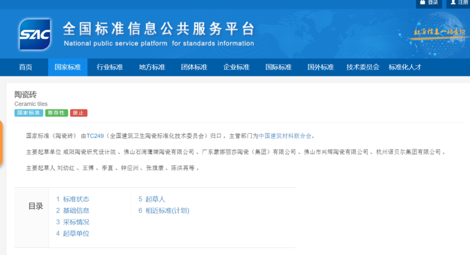Open the 首页 menu item

pyautogui.click(x=25, y=67)
